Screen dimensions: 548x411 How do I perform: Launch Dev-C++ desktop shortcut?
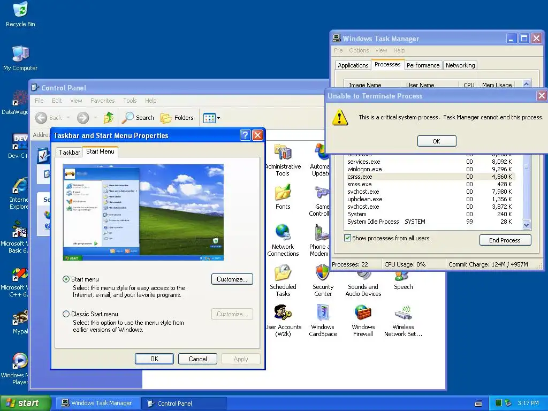pos(19,146)
